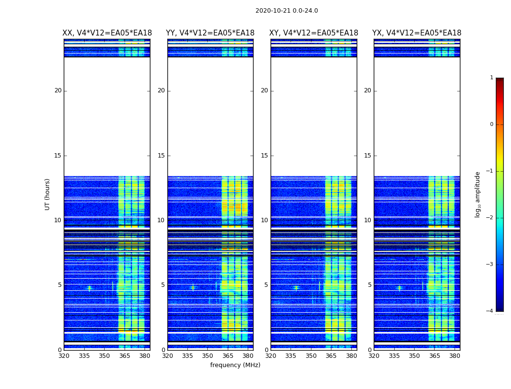Click y-tick '5' of the XX panel
The width and height of the screenshot is (511, 389).
point(60,285)
